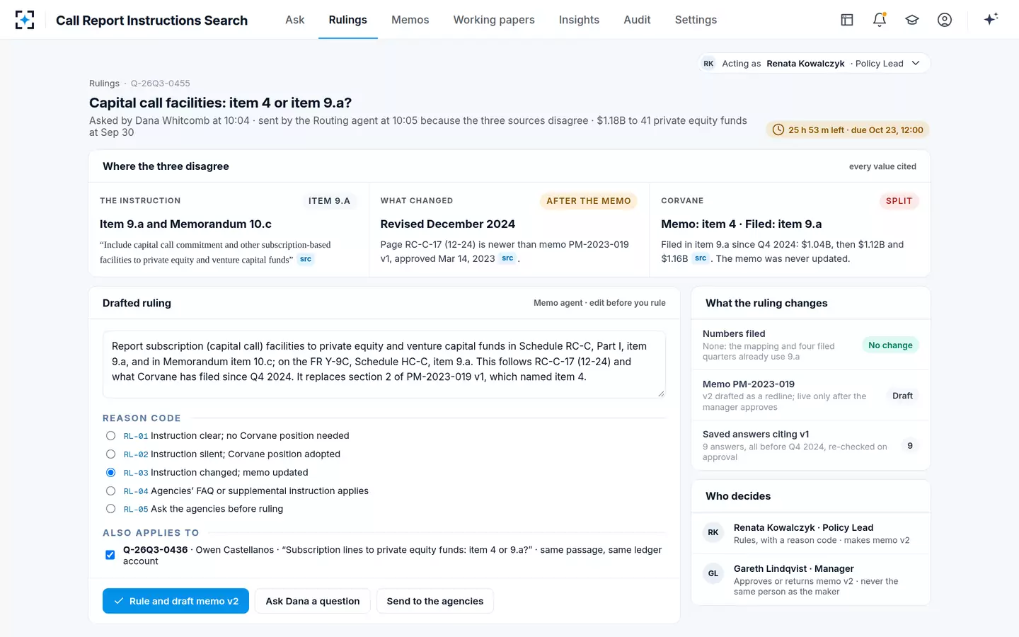1019x637 pixels.
Task: Choose RL-04 Agencies' FAQ reason code
Action: [x=110, y=491]
